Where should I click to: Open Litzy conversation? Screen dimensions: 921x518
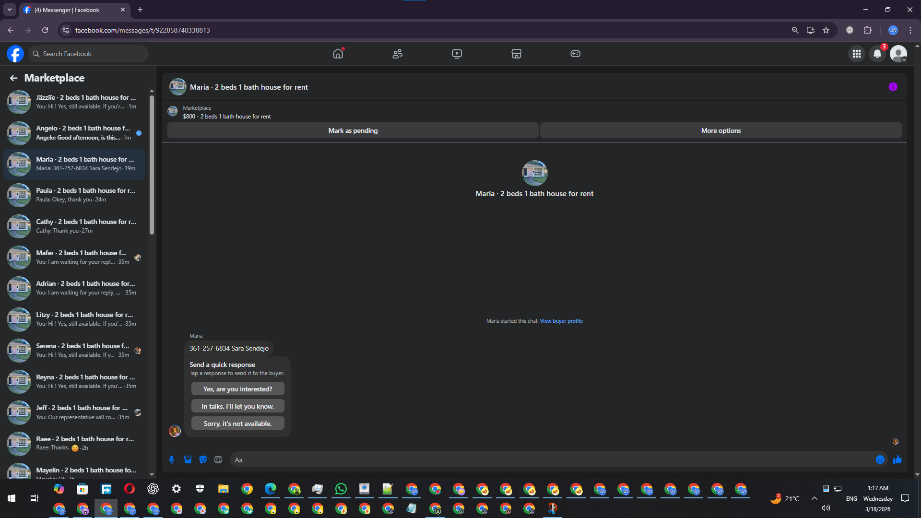coord(74,319)
